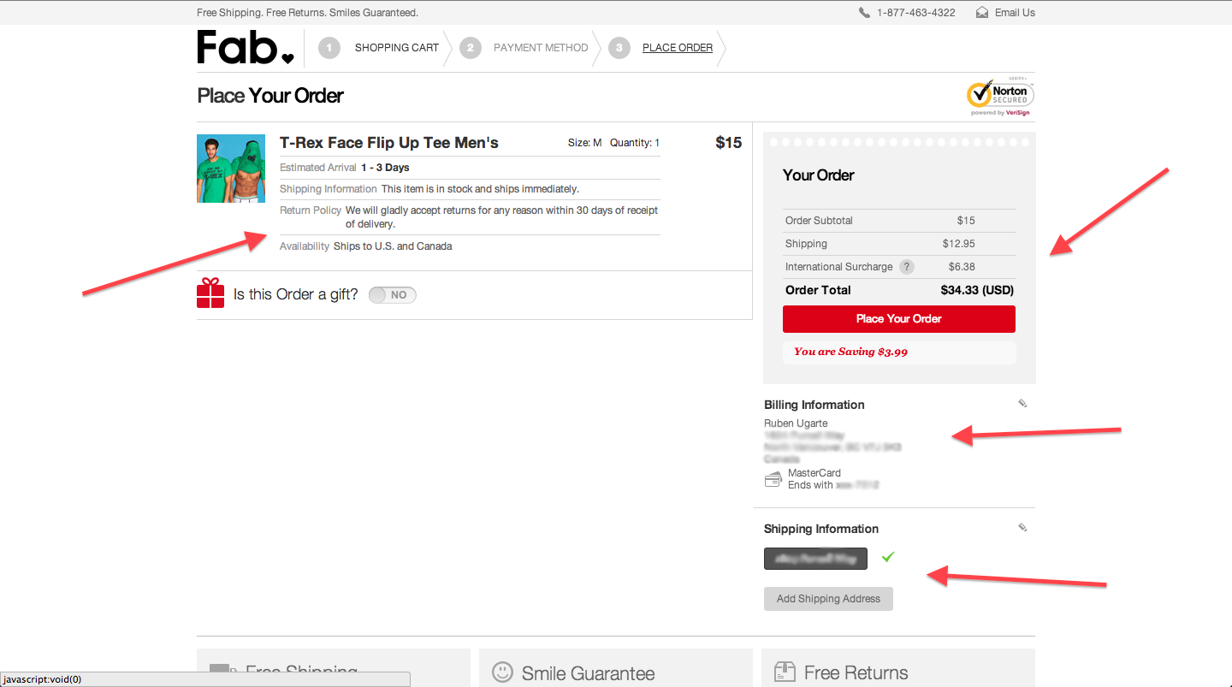Screen dimensions: 1232x687
Task: Select the blurred saved shipping address button
Action: [x=815, y=559]
